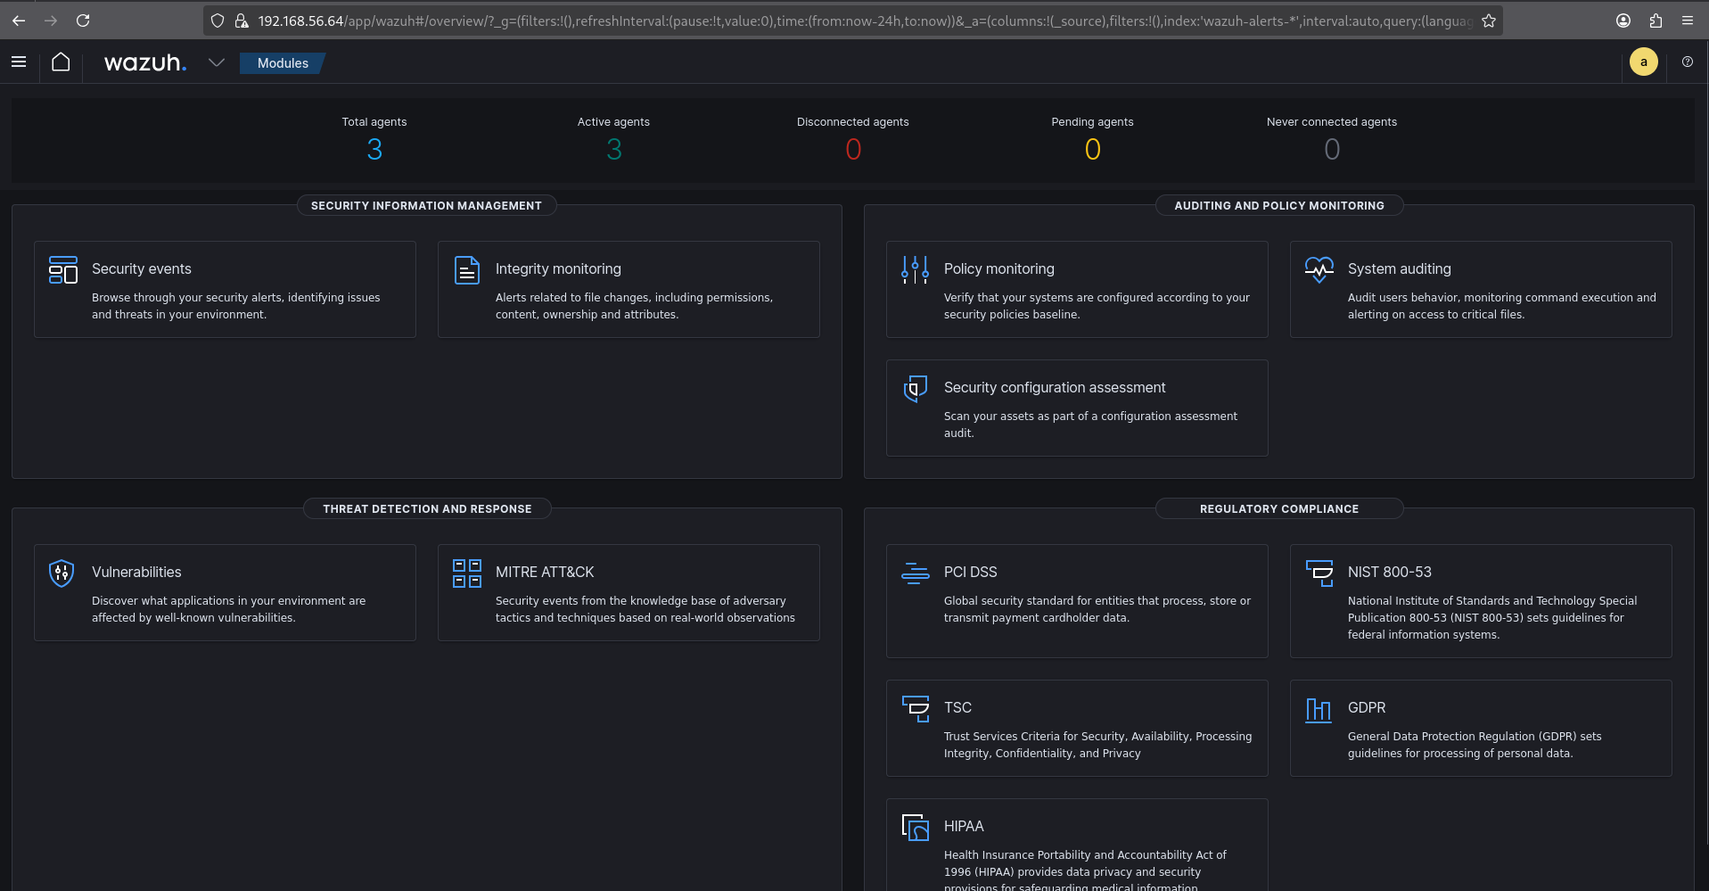1709x891 pixels.
Task: Open the System auditing module
Action: 1481,289
